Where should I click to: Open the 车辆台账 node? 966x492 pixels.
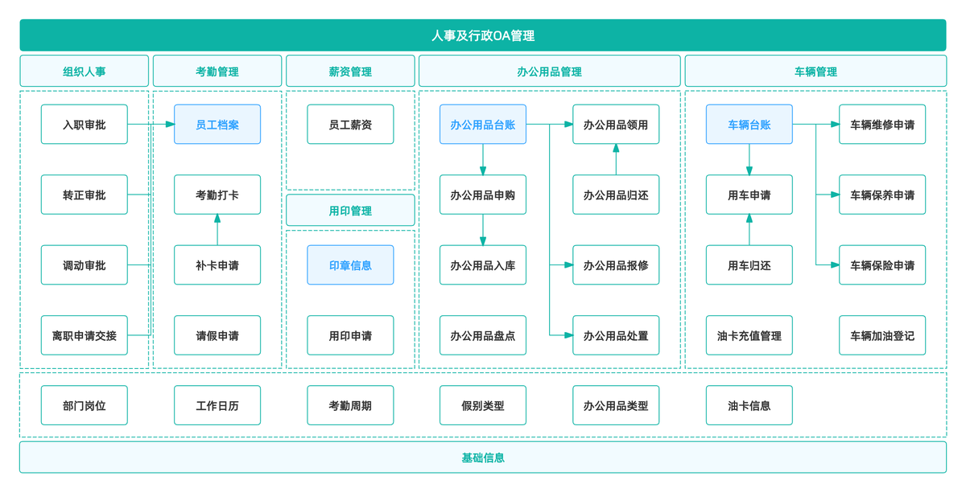click(749, 124)
